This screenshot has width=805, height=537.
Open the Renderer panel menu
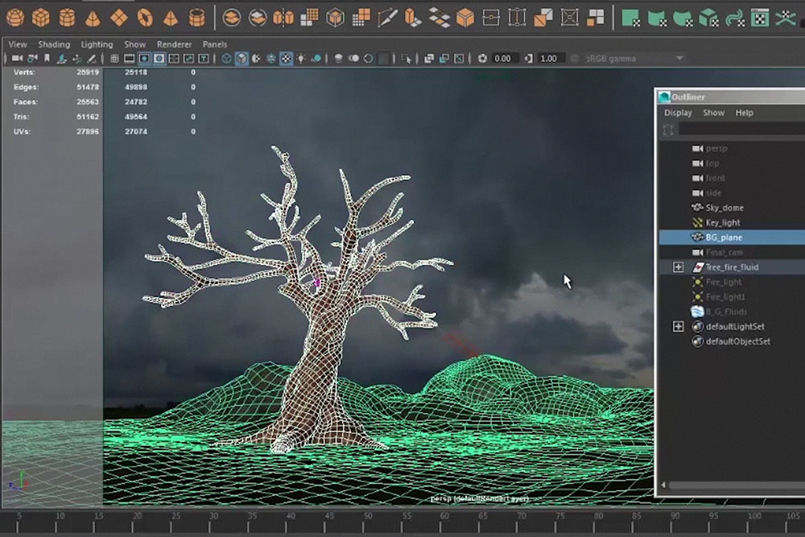coord(174,44)
